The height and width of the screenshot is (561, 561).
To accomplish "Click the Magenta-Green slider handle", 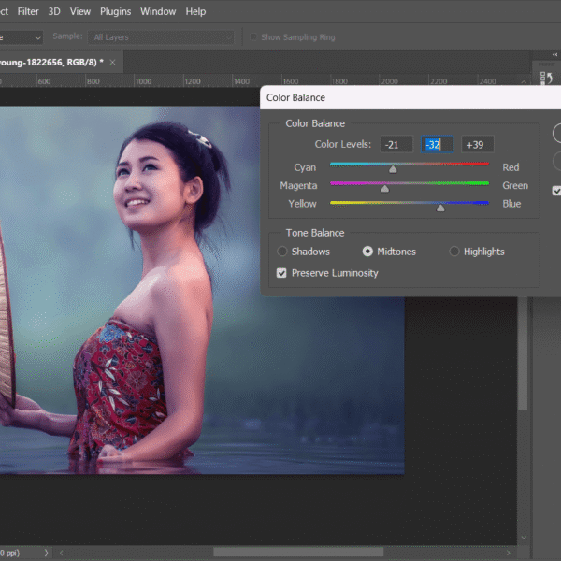I will (384, 188).
